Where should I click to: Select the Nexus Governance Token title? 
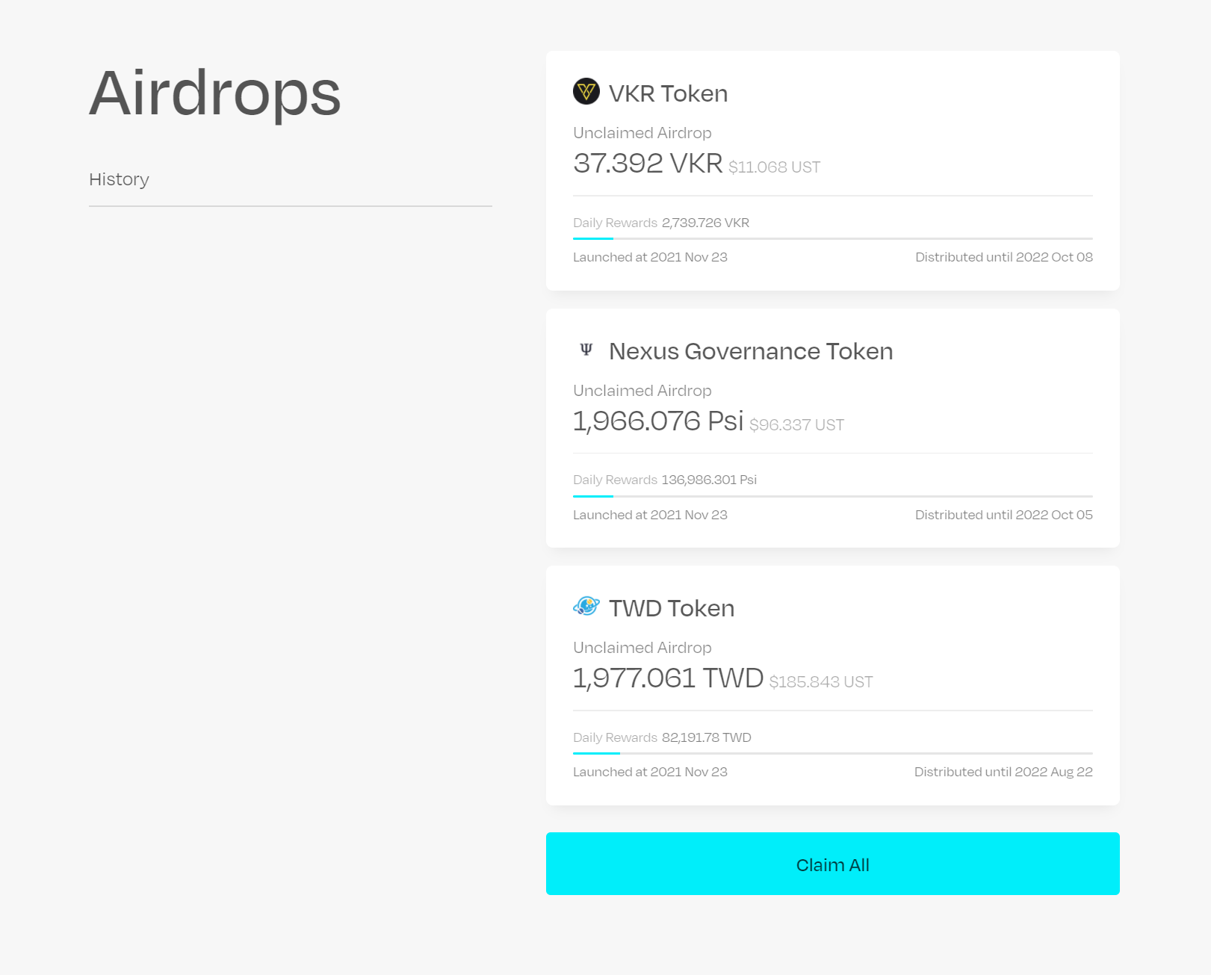click(x=751, y=351)
